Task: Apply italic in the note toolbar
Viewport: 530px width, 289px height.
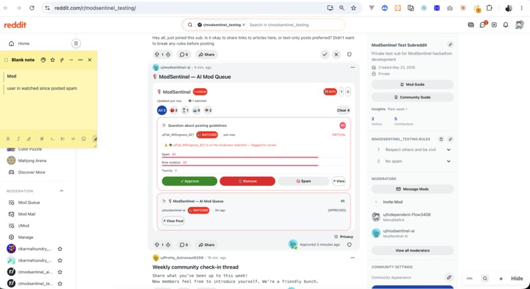Action: [18, 139]
